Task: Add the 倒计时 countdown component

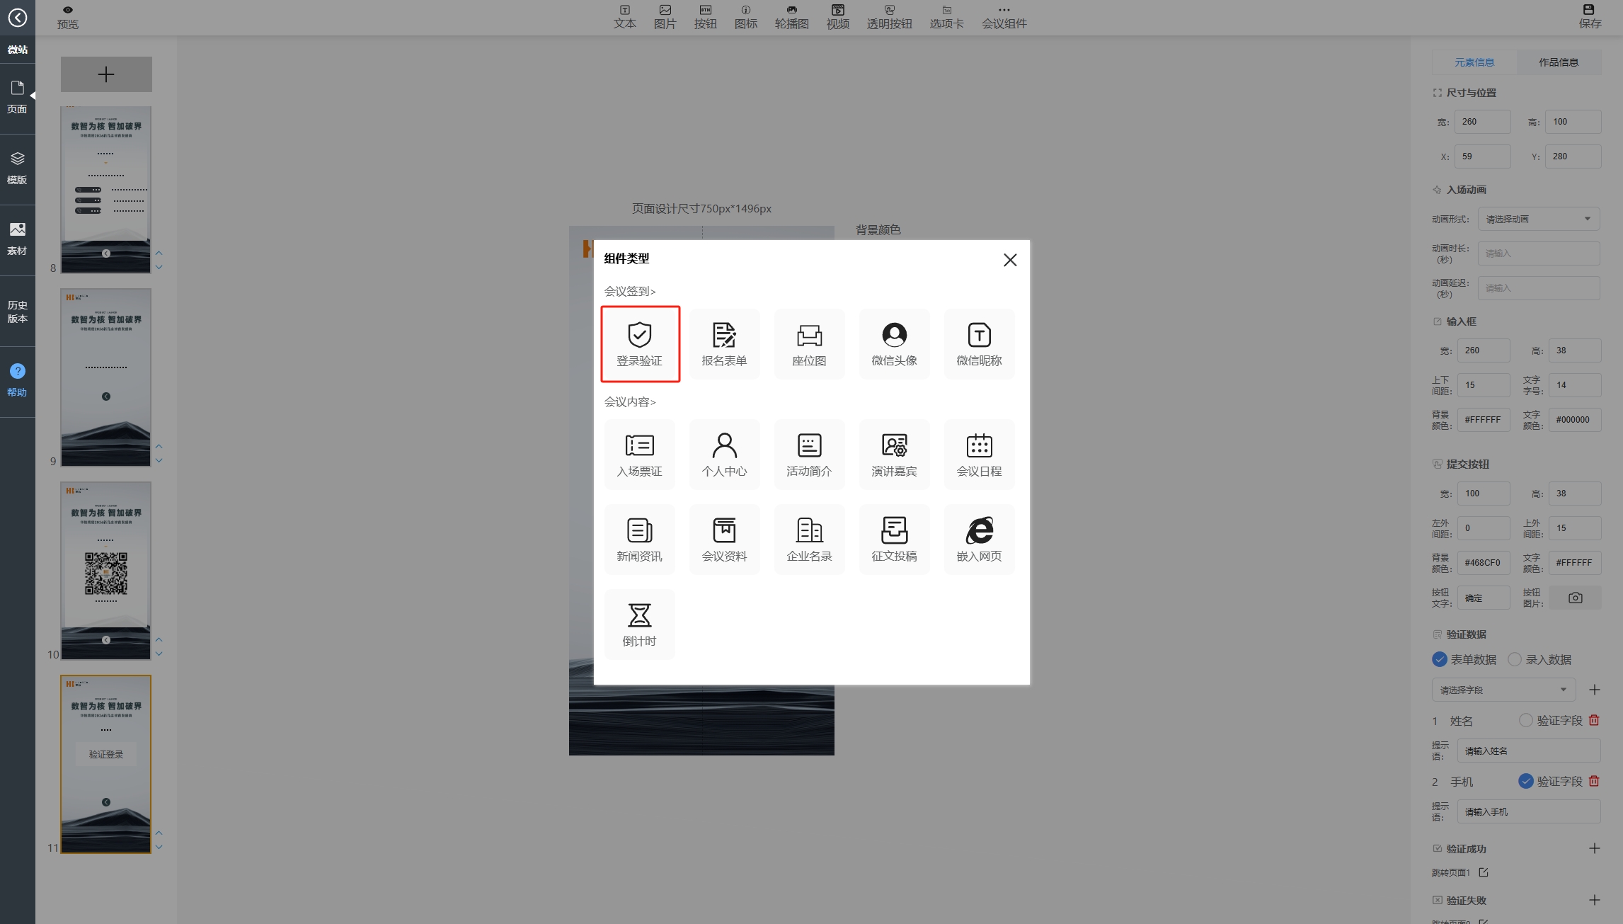Action: coord(639,624)
